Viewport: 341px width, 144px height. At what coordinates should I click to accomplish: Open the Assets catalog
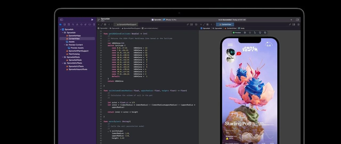pyautogui.click(x=70, y=42)
